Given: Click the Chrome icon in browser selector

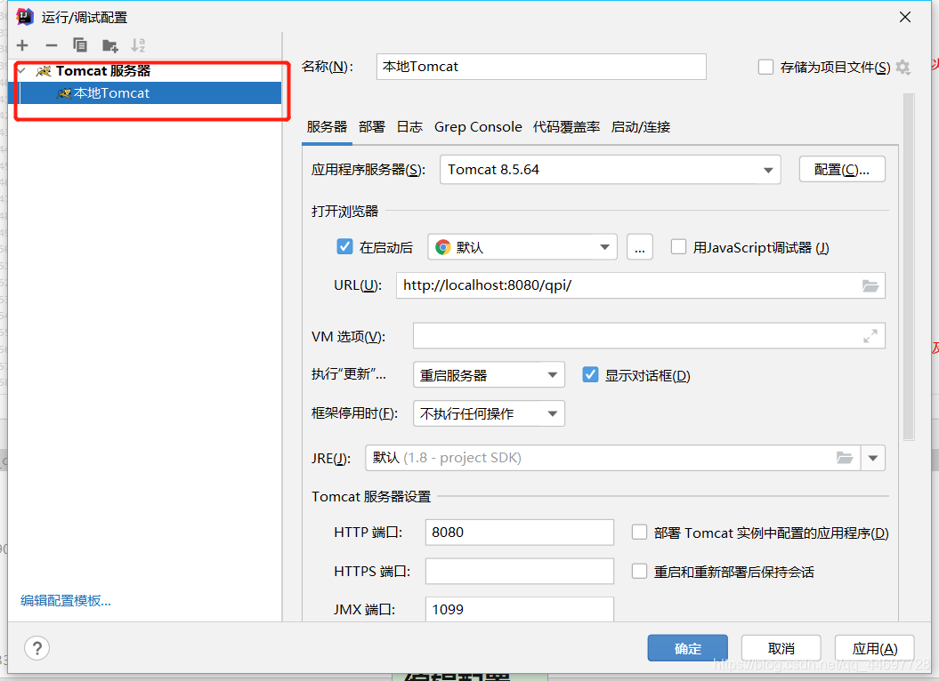Looking at the screenshot, I should pos(443,247).
